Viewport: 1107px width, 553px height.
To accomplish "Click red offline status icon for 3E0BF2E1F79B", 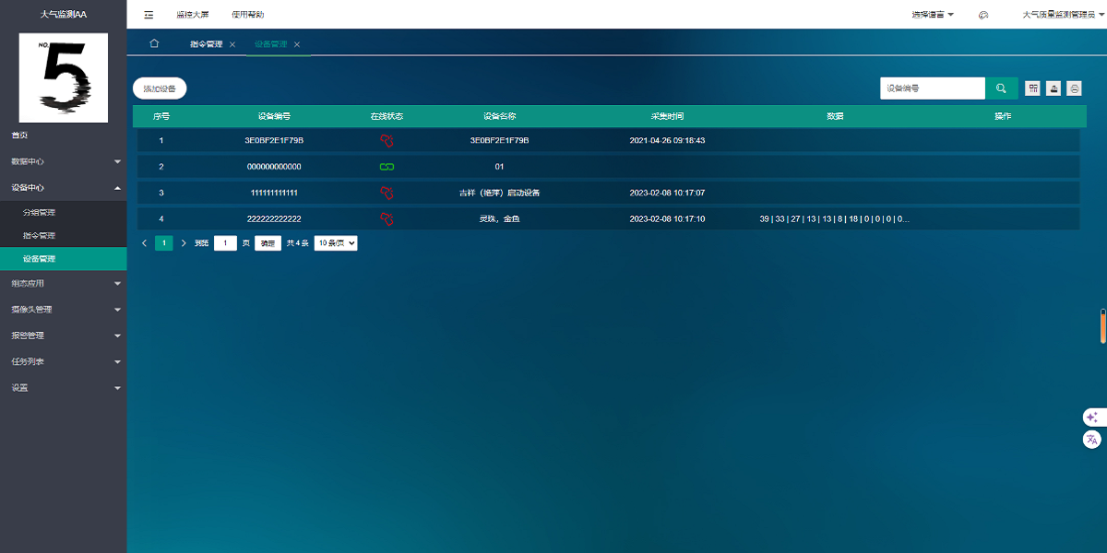I will point(387,141).
